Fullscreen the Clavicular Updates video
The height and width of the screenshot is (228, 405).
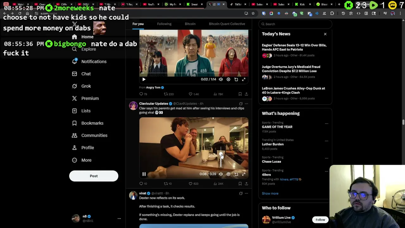click(x=244, y=174)
